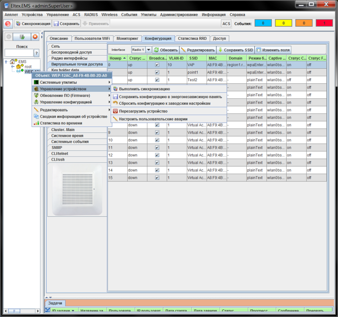Click Сохранить SSID button
Screen dimensions: 338x317
tap(235, 50)
